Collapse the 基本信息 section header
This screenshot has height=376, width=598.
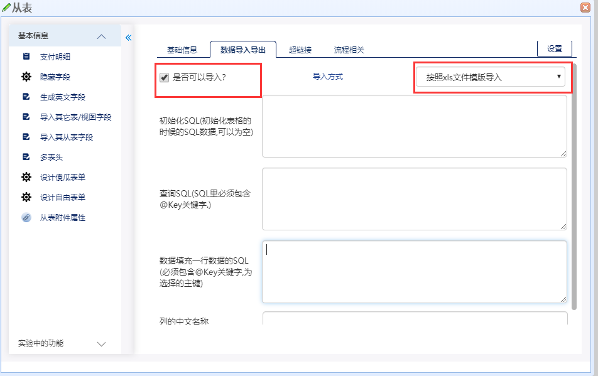[101, 36]
